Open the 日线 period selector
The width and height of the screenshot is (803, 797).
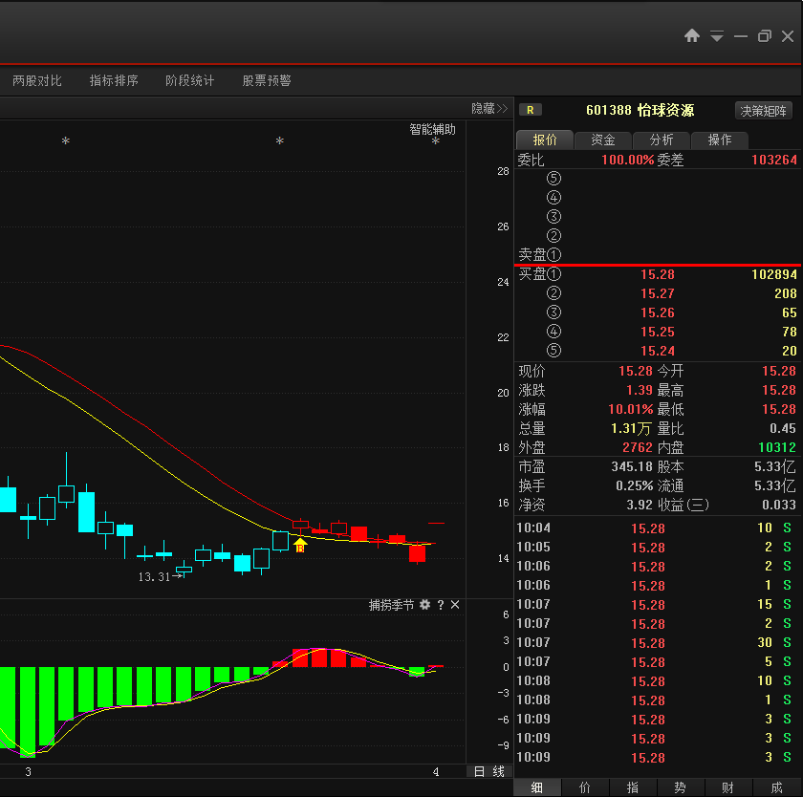coord(485,771)
